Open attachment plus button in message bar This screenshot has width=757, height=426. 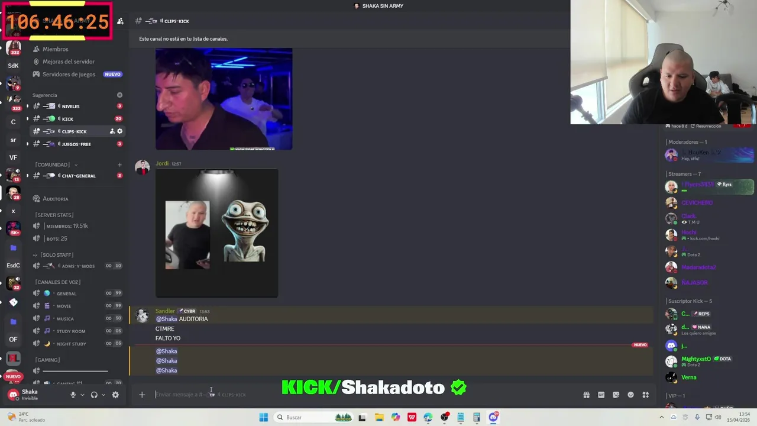point(142,395)
